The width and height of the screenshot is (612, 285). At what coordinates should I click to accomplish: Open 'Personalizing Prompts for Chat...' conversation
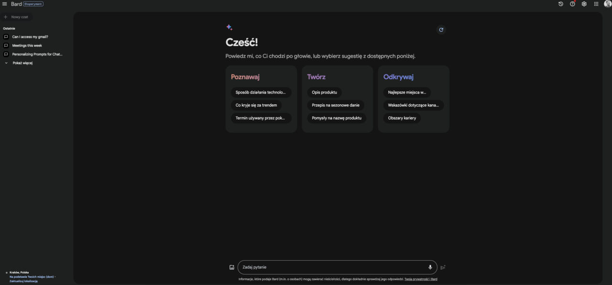[x=37, y=54]
